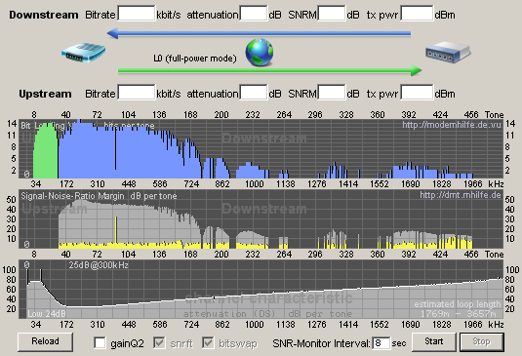Focus the Downstream attenuation field
This screenshot has width=522, height=356.
coord(254,14)
